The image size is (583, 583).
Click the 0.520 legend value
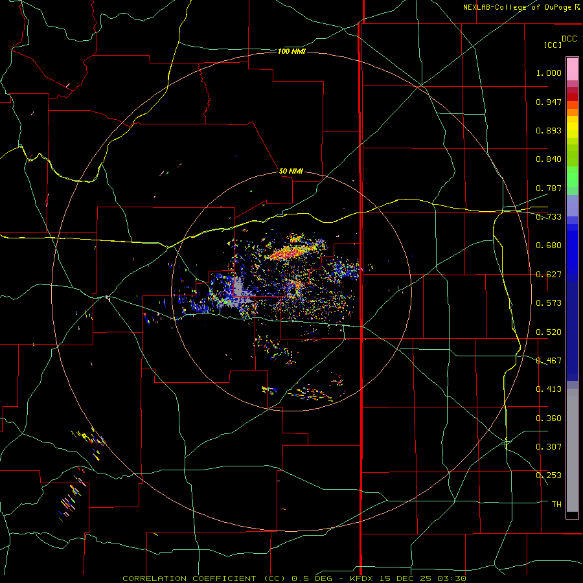click(549, 332)
